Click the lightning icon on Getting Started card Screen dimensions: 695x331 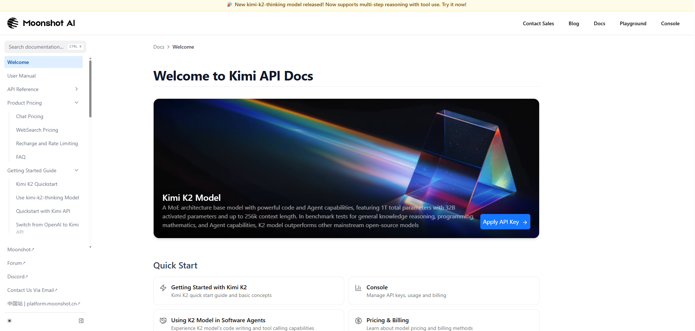coord(163,288)
